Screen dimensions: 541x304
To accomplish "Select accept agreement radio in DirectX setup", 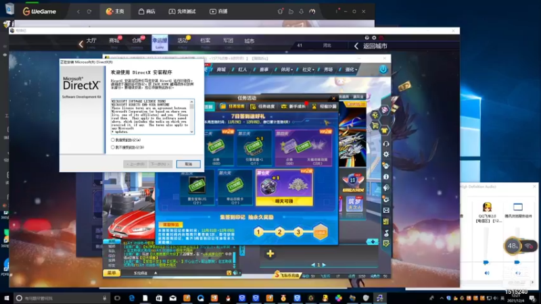I will coord(113,140).
